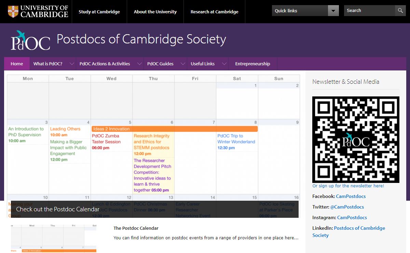Click in the Search input field

[369, 11]
